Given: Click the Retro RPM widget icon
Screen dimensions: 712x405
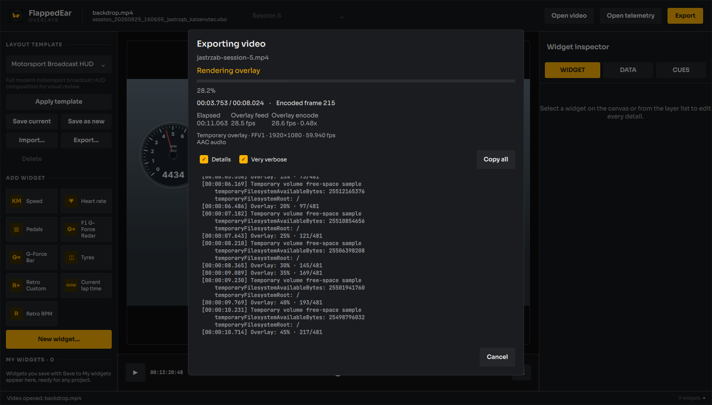Looking at the screenshot, I should pyautogui.click(x=16, y=314).
